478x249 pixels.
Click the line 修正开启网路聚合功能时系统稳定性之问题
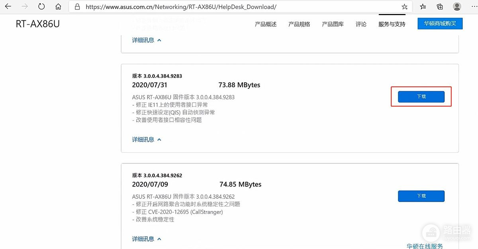coord(186,204)
